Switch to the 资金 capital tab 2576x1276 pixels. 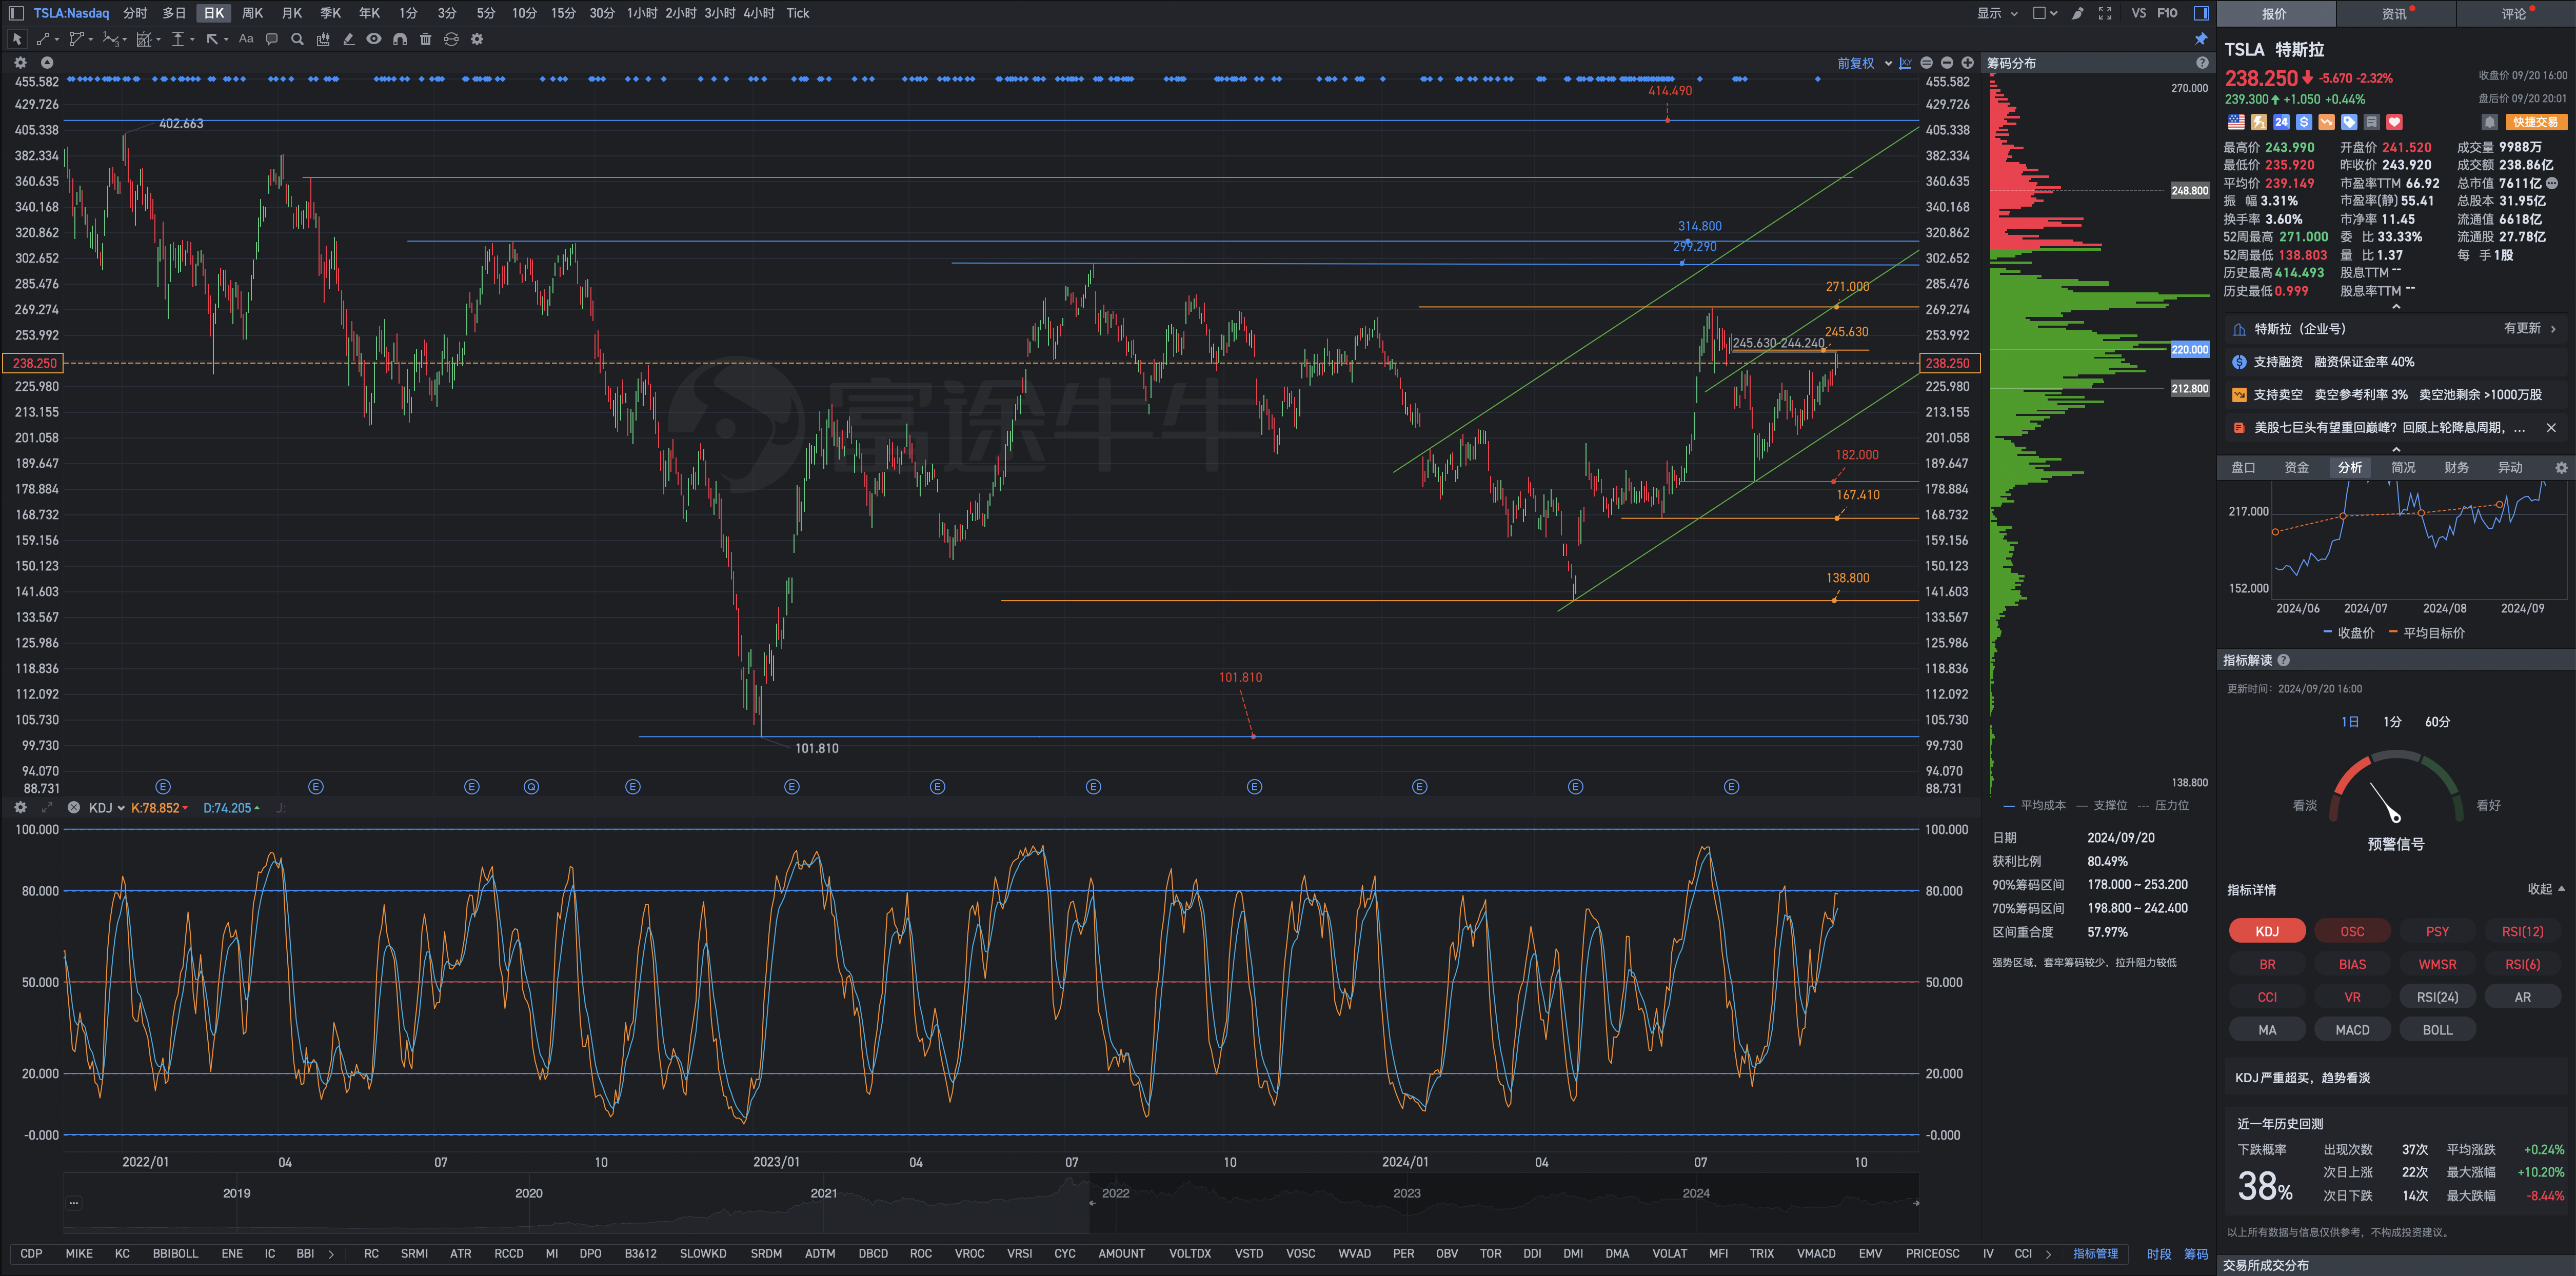coord(2296,467)
